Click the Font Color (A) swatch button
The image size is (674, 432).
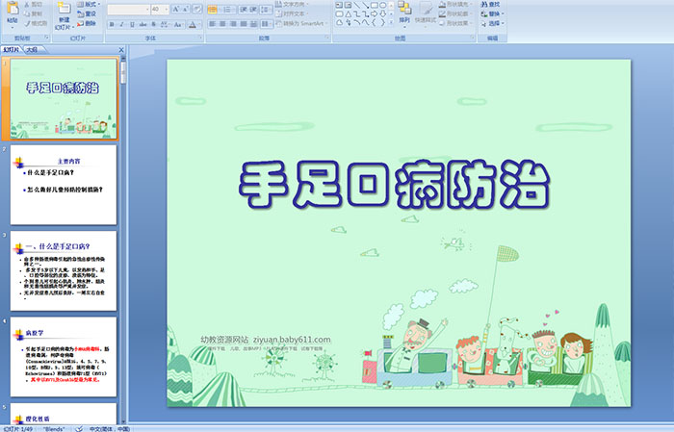(193, 24)
